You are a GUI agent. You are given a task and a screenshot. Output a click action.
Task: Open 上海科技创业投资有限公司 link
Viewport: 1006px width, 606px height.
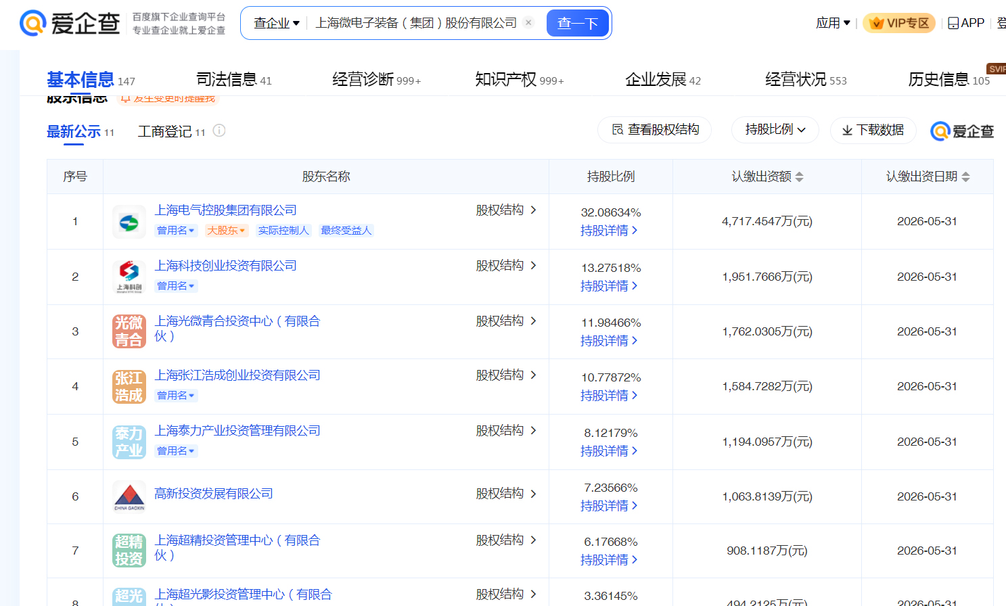(x=226, y=266)
